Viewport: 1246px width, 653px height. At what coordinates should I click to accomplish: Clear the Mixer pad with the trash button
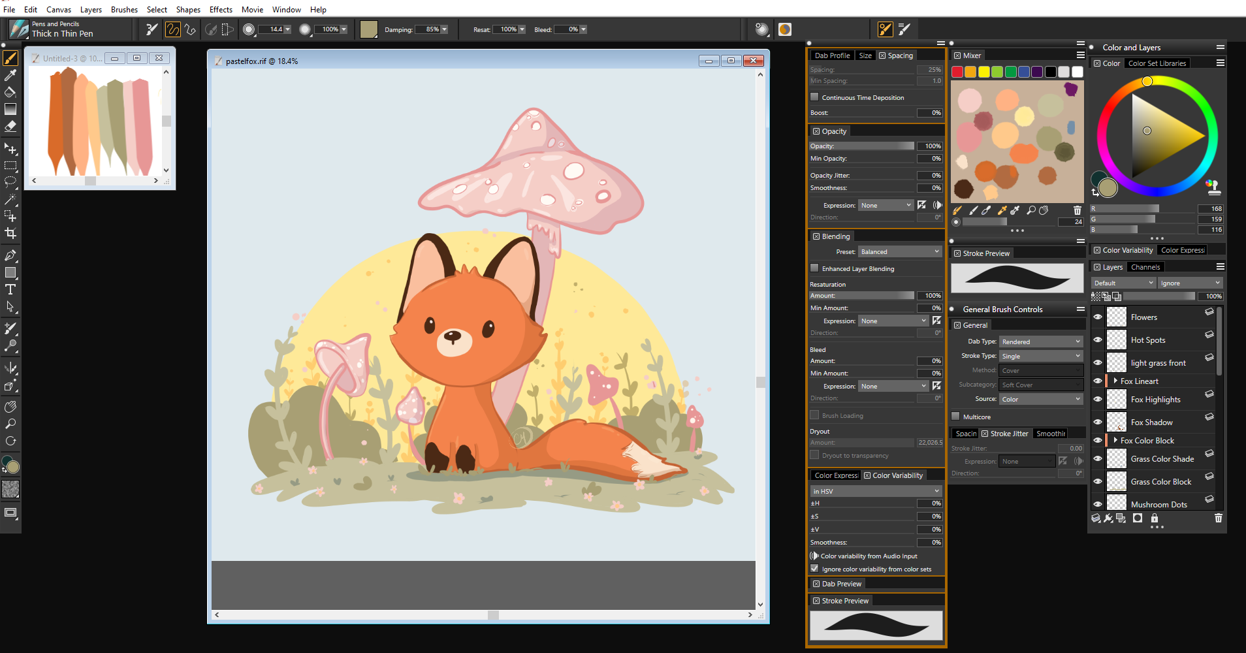tap(1077, 210)
